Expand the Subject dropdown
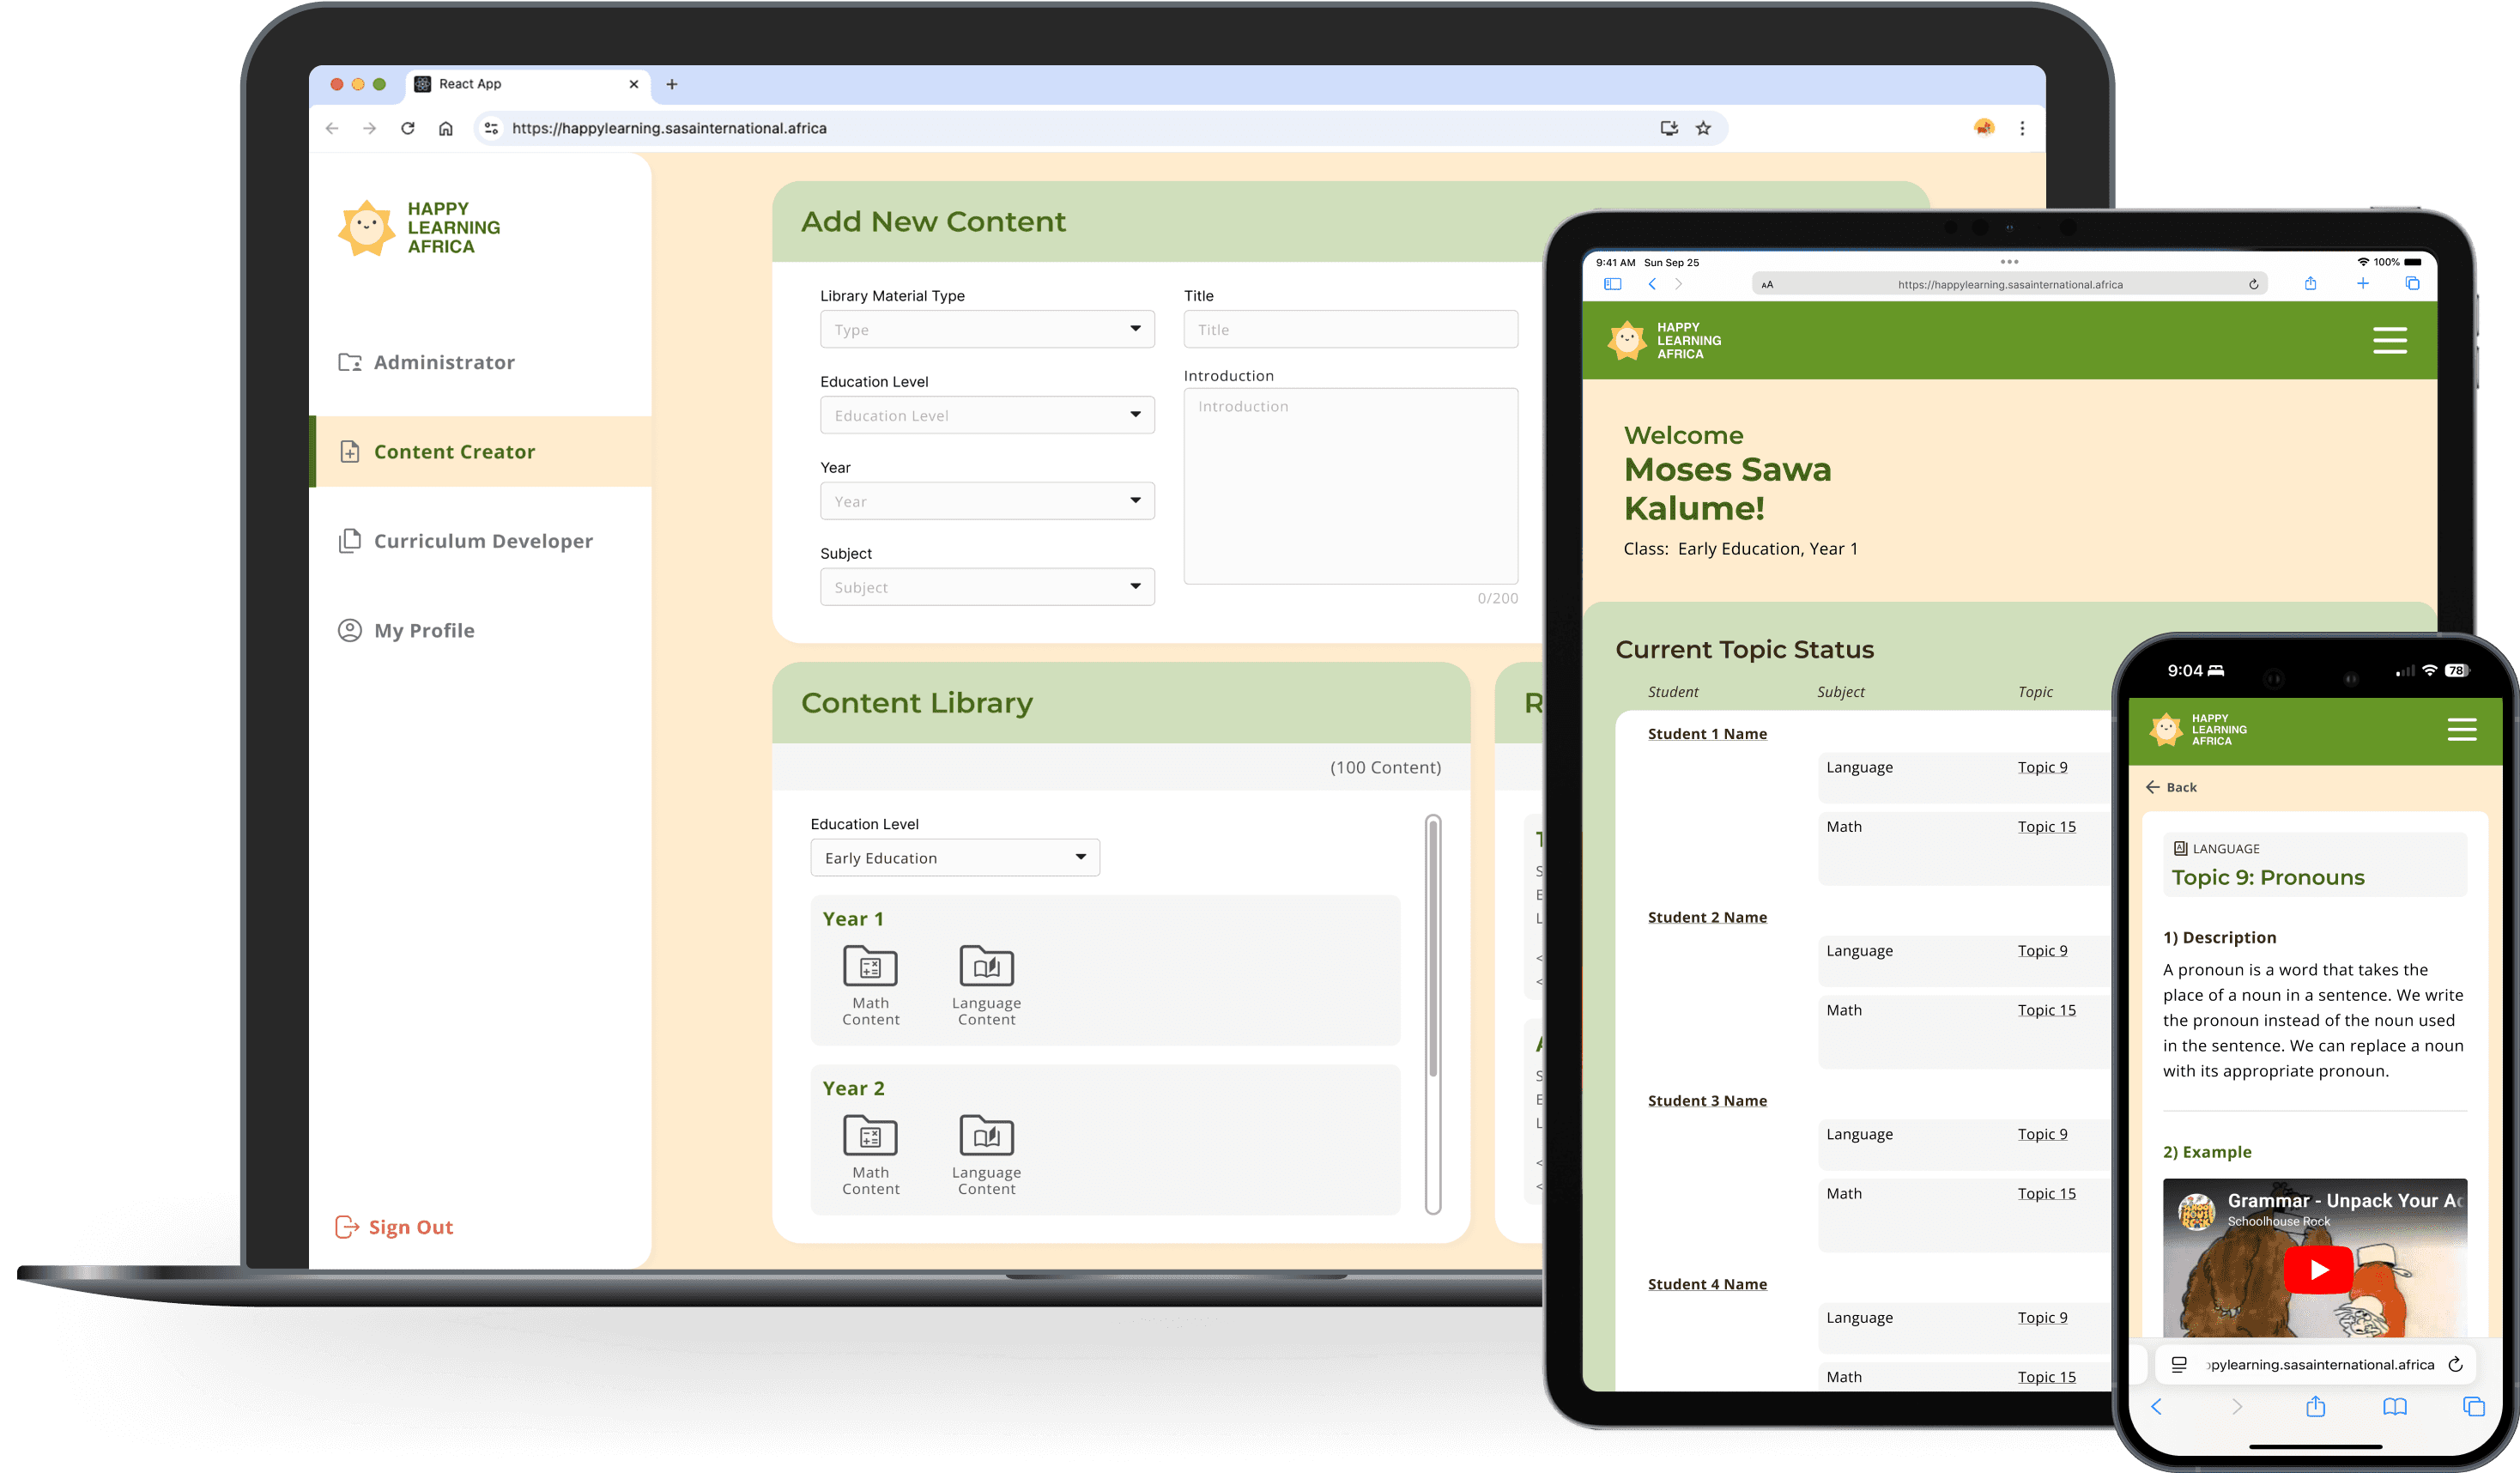The width and height of the screenshot is (2520, 1473). point(986,587)
